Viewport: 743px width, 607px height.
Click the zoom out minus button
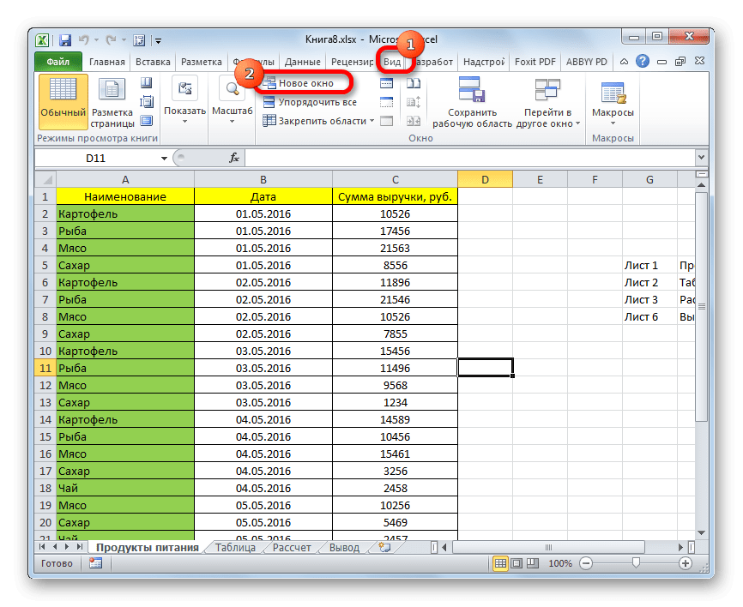[586, 563]
